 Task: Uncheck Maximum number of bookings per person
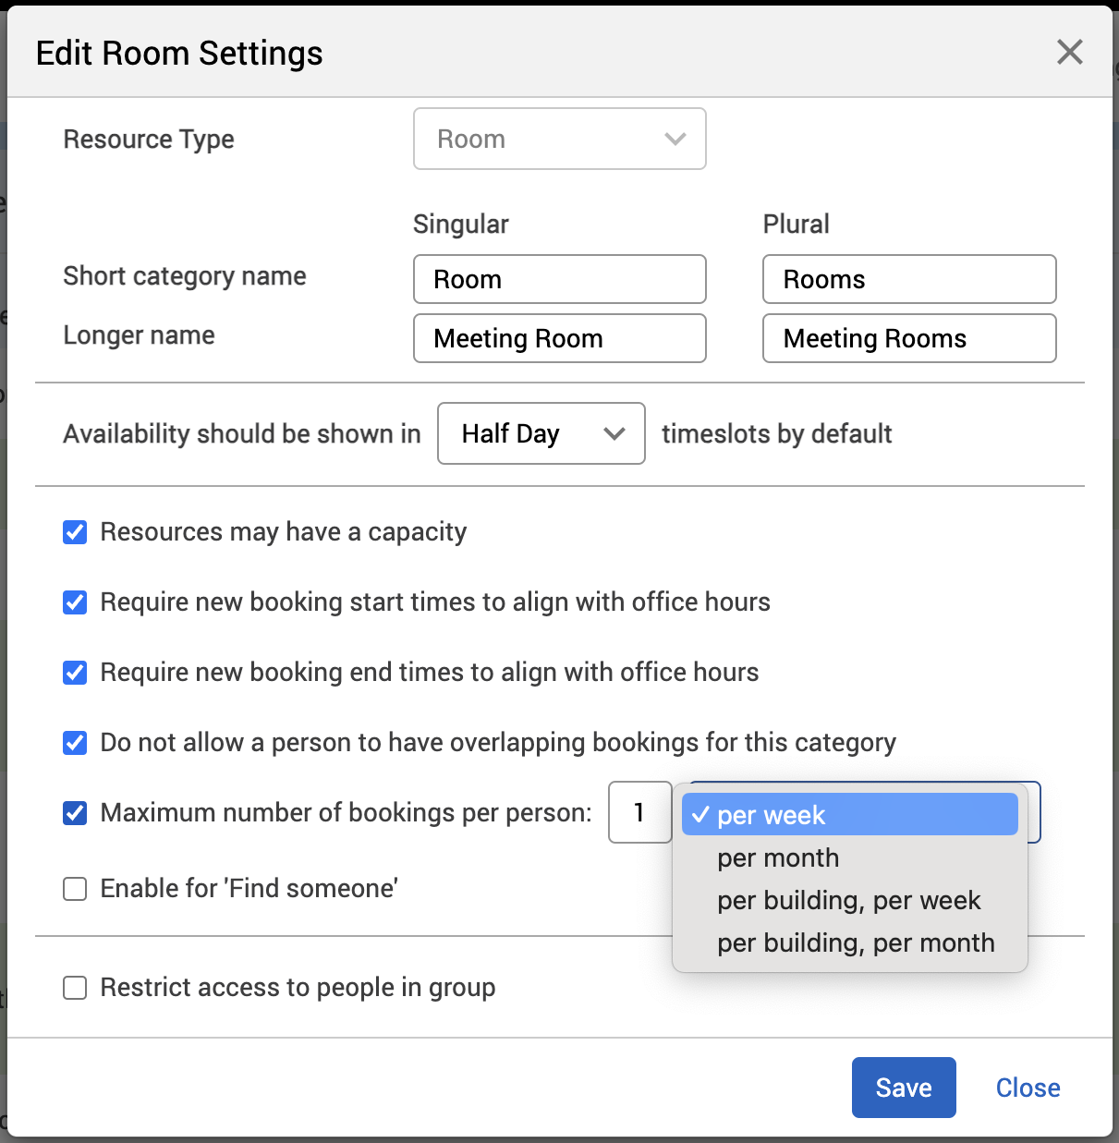pyautogui.click(x=75, y=813)
